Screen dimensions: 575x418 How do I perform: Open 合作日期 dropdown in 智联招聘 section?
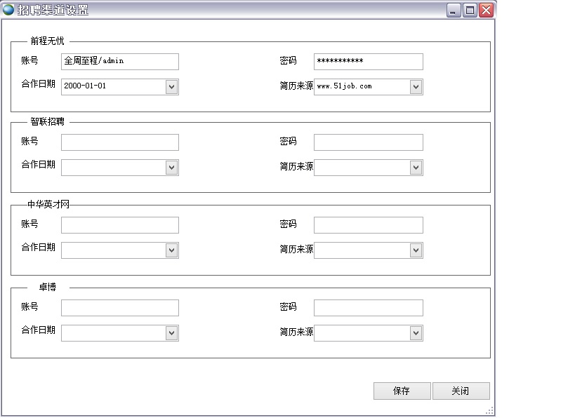point(171,168)
